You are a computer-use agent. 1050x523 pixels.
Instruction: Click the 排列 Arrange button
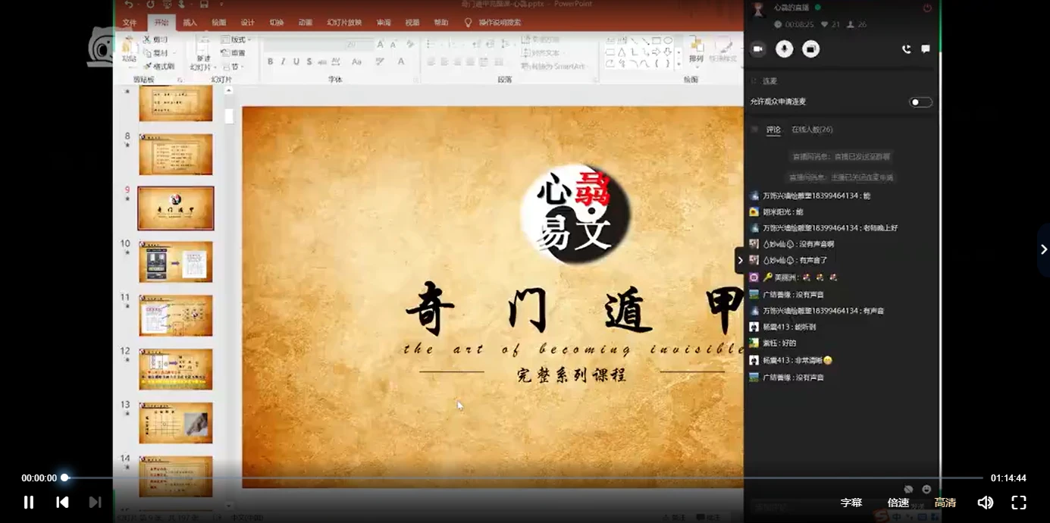tap(696, 51)
